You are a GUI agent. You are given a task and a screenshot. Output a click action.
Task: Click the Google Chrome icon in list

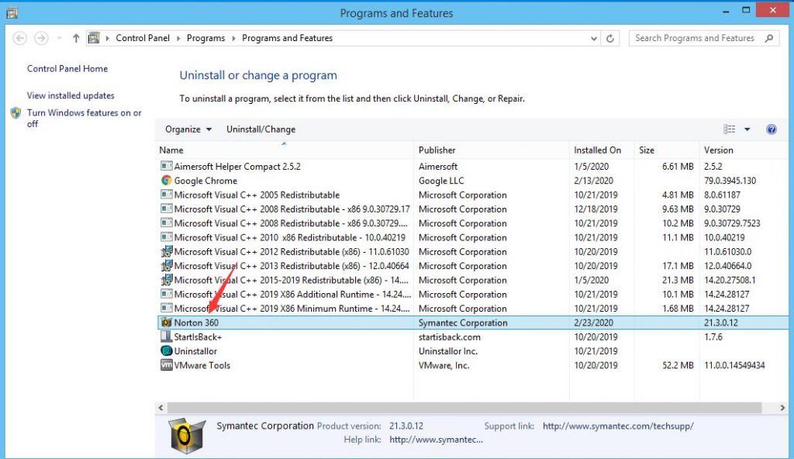click(166, 181)
